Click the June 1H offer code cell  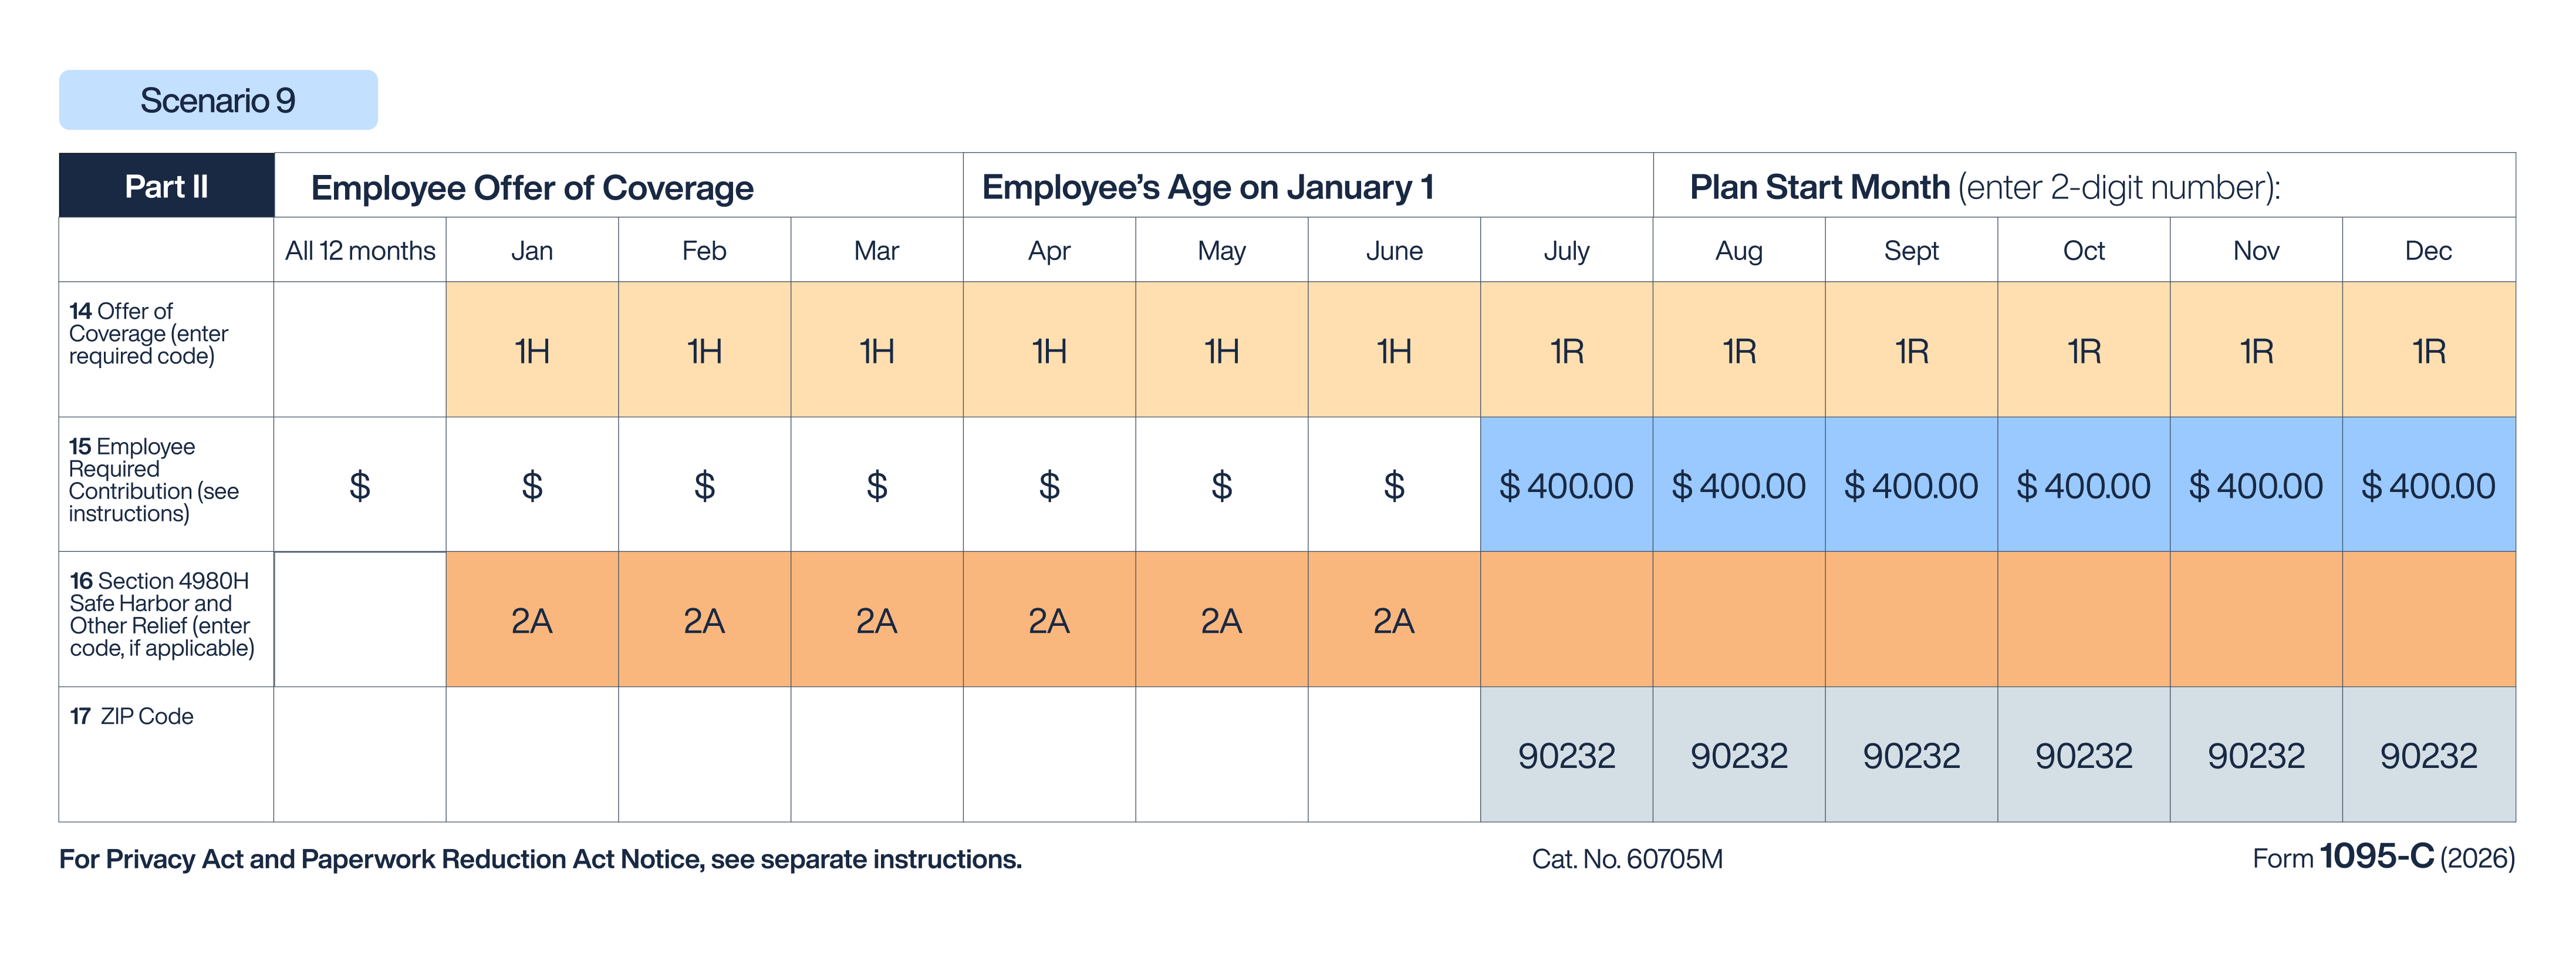tap(1394, 350)
